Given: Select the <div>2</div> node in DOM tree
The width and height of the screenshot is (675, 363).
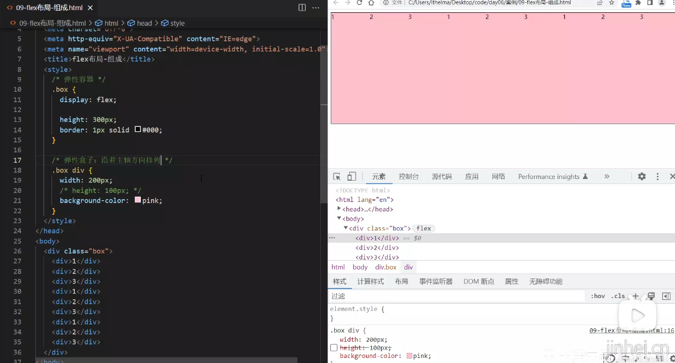Looking at the screenshot, I should pyautogui.click(x=377, y=248).
